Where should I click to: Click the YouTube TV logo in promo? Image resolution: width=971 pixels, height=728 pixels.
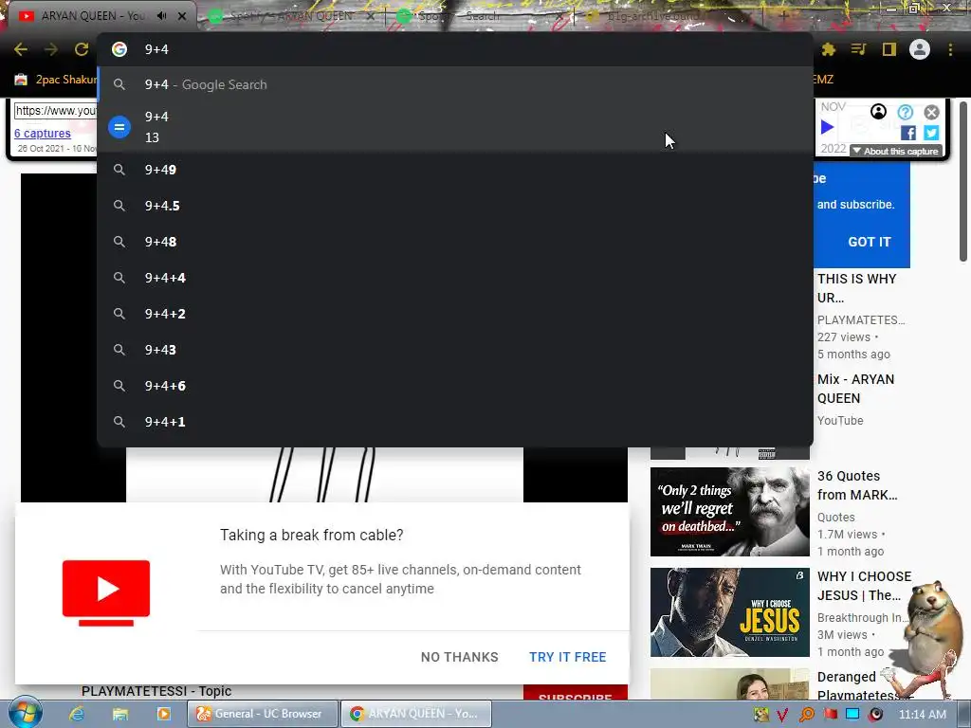coord(106,592)
